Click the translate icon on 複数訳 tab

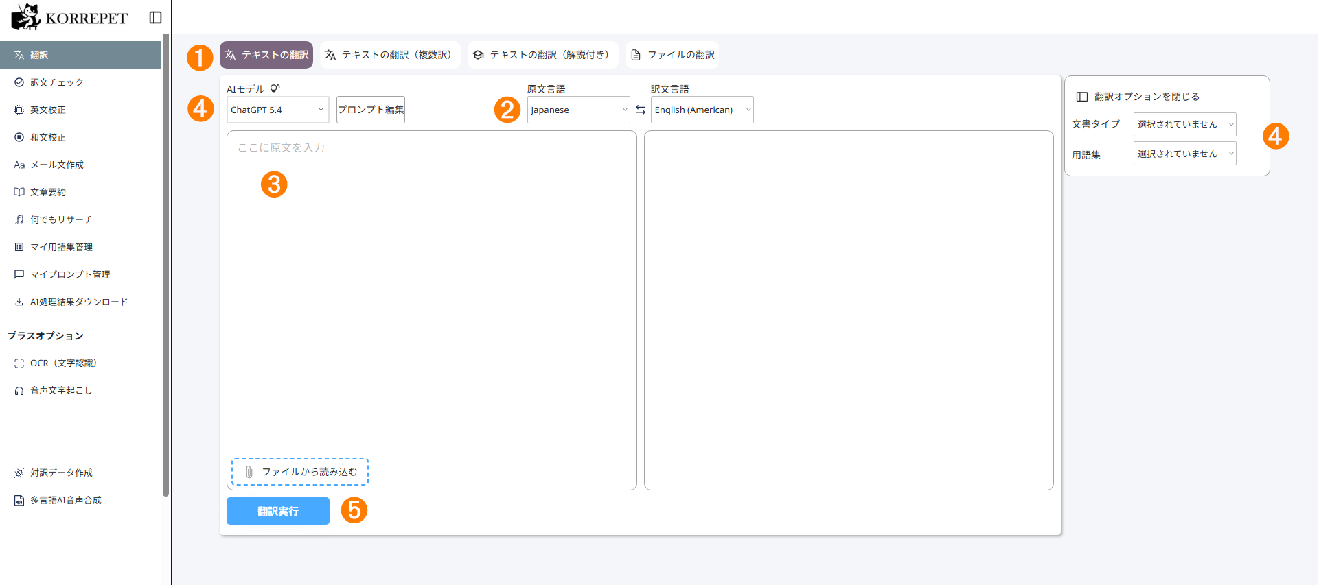(330, 55)
